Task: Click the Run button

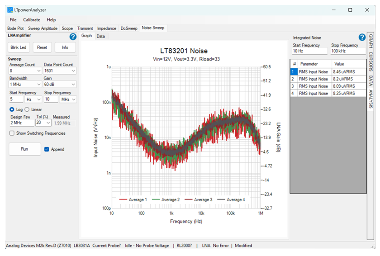Action: tap(24, 149)
